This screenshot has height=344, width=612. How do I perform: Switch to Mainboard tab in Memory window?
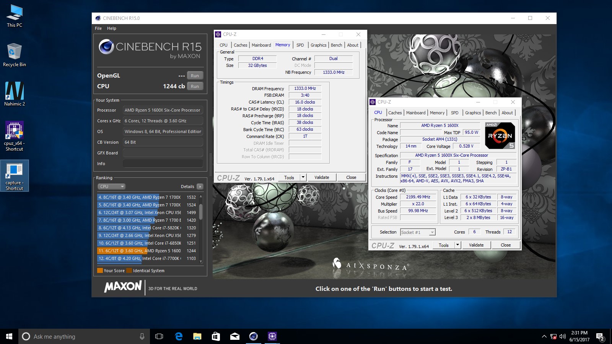261,45
